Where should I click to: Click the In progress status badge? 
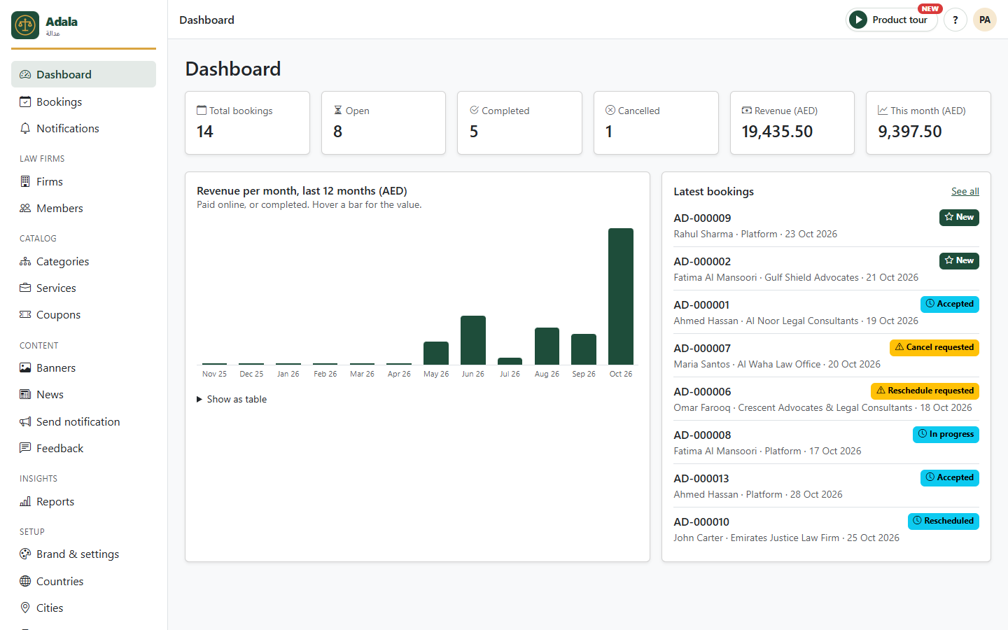[946, 434]
